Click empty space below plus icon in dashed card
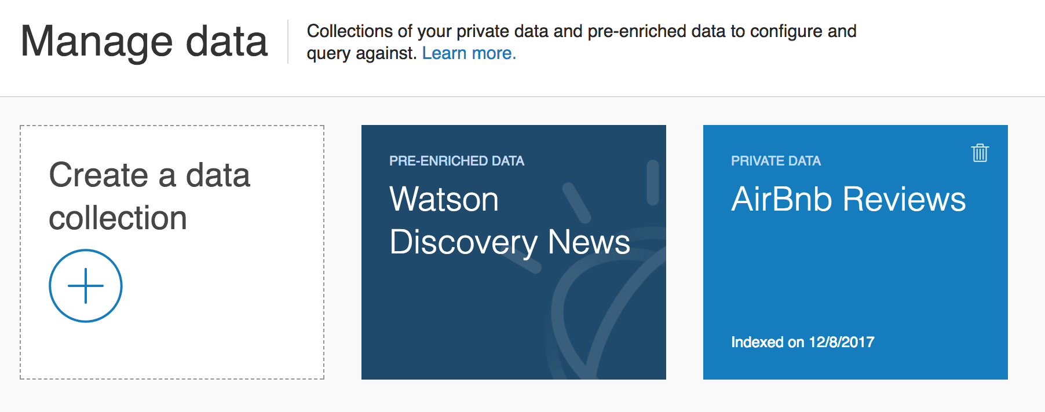Viewport: 1045px width, 412px height. pos(172,350)
